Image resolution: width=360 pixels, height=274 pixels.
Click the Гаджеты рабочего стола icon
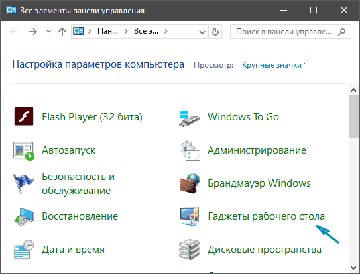[190, 216]
